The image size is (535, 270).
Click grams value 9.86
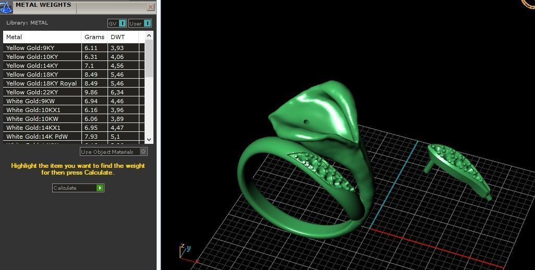point(91,92)
